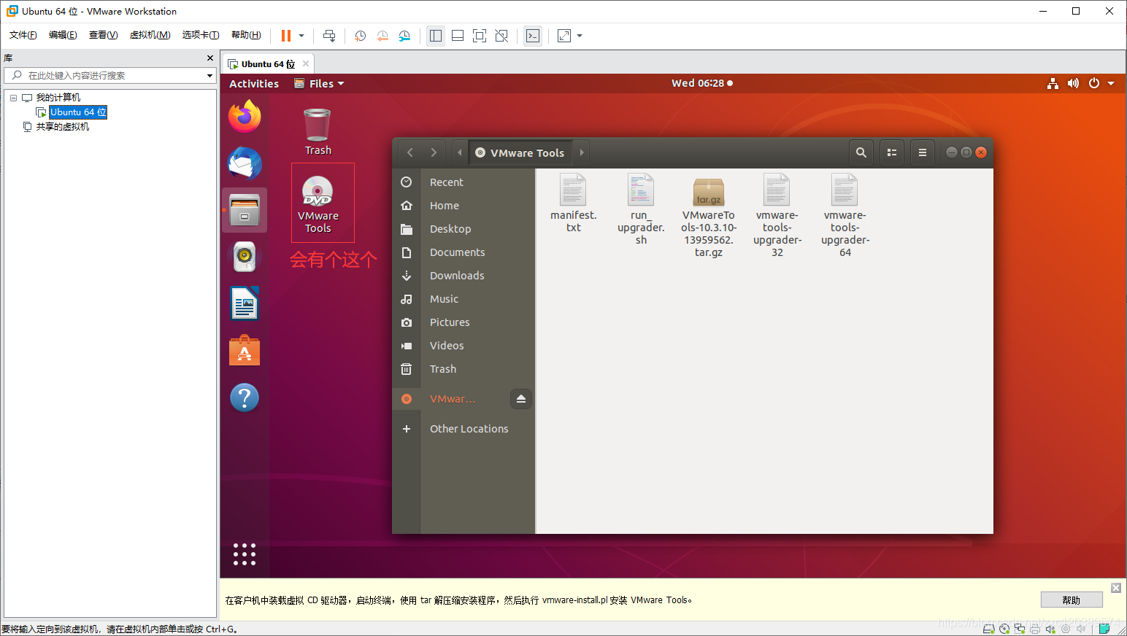Toggle the library sidebar view
Viewport: 1127px width, 636px height.
click(x=436, y=36)
